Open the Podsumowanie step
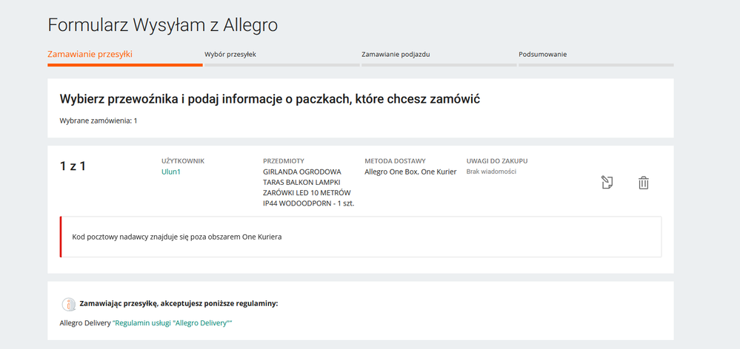 click(543, 54)
